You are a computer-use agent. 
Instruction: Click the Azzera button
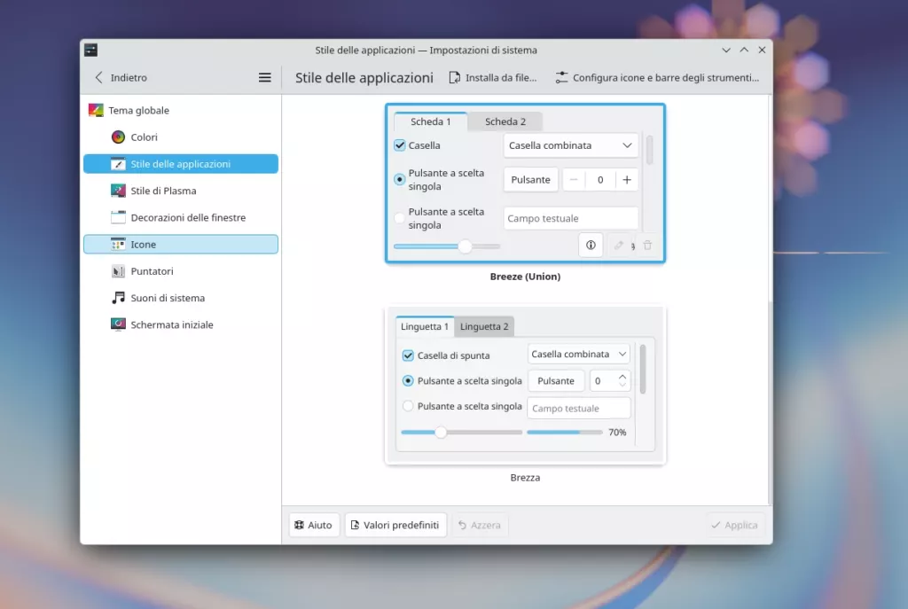480,525
